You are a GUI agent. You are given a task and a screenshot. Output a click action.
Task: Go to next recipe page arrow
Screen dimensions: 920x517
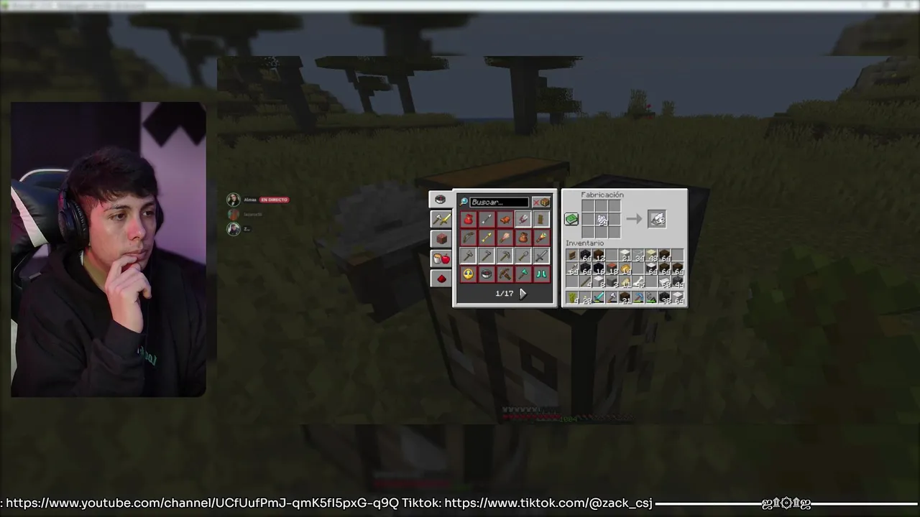tap(523, 294)
